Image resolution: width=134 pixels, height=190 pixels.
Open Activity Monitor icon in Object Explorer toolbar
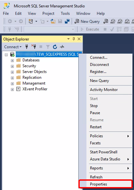click(x=62, y=47)
